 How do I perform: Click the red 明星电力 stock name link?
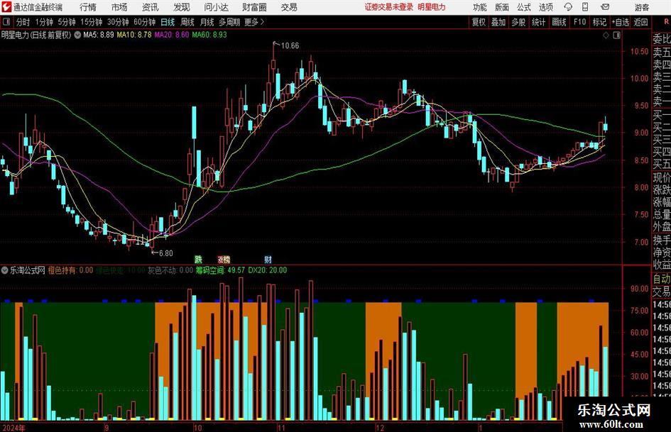pos(432,7)
